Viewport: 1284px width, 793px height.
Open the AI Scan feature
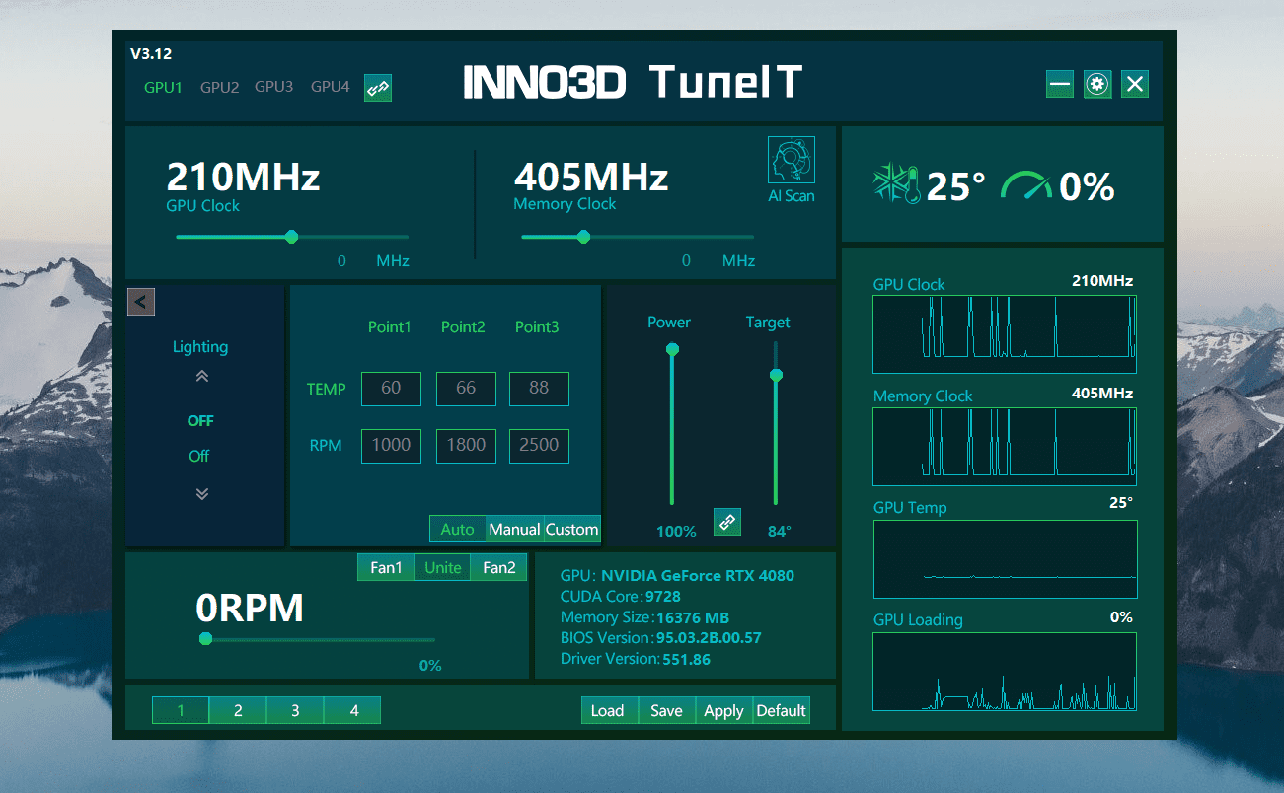(792, 170)
